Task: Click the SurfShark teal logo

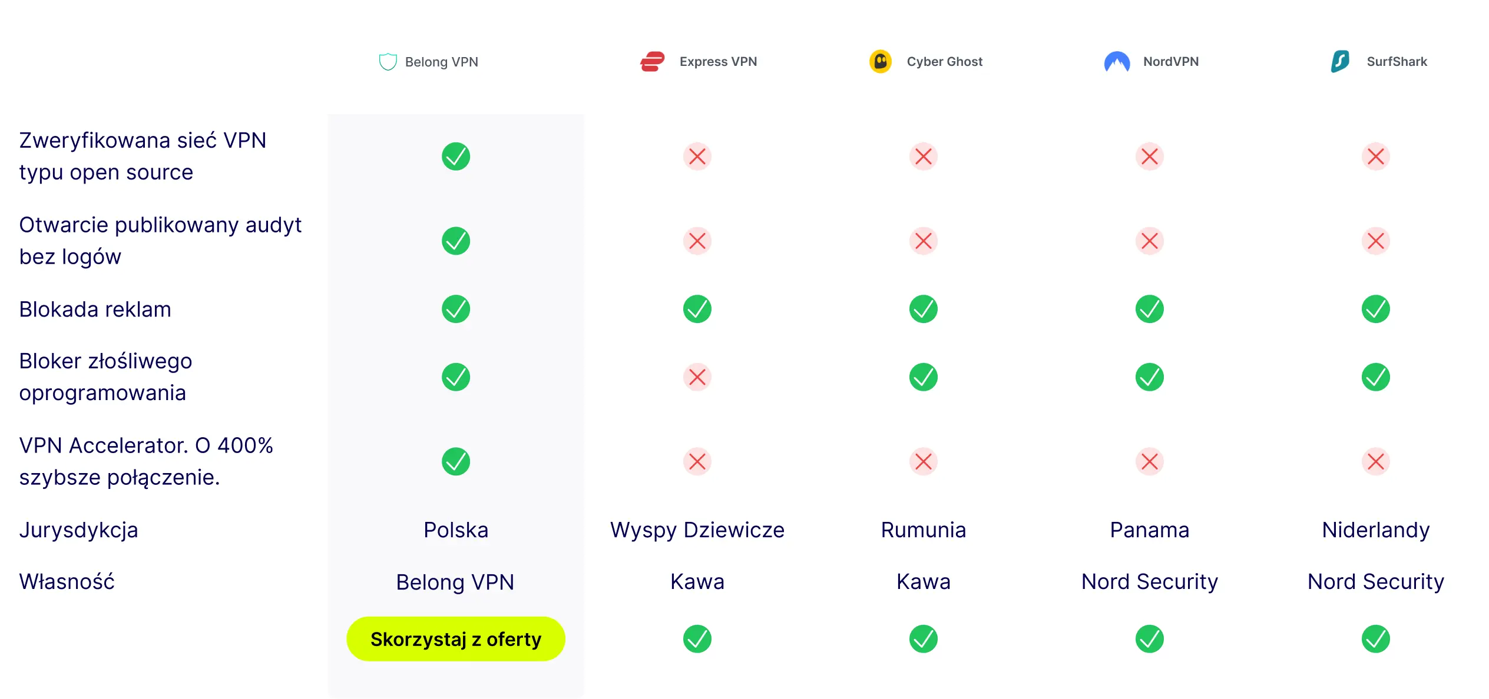Action: tap(1340, 62)
